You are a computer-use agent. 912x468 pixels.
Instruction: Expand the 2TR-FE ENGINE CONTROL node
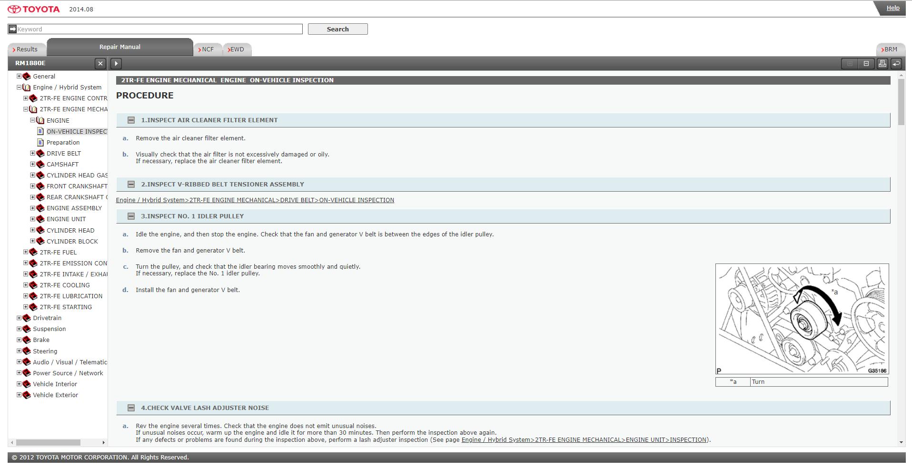click(x=26, y=98)
